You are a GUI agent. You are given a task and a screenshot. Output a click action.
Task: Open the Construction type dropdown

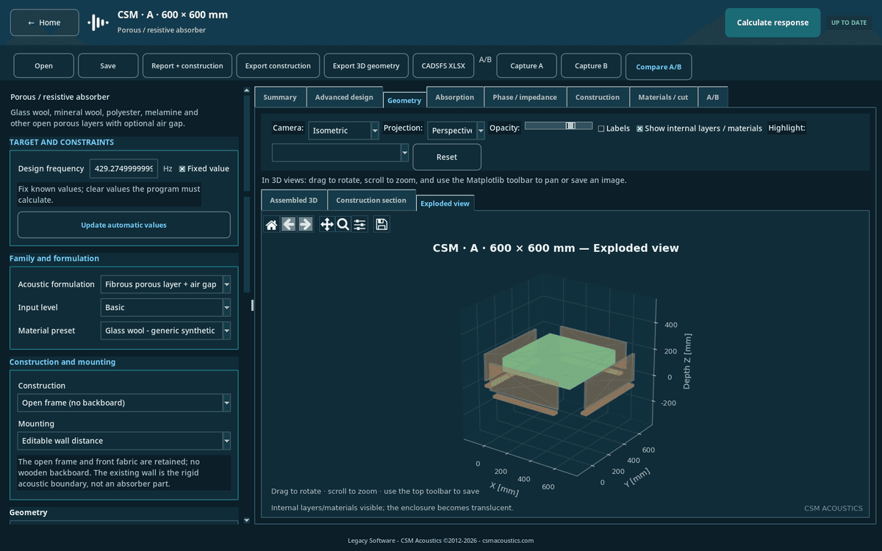point(124,403)
